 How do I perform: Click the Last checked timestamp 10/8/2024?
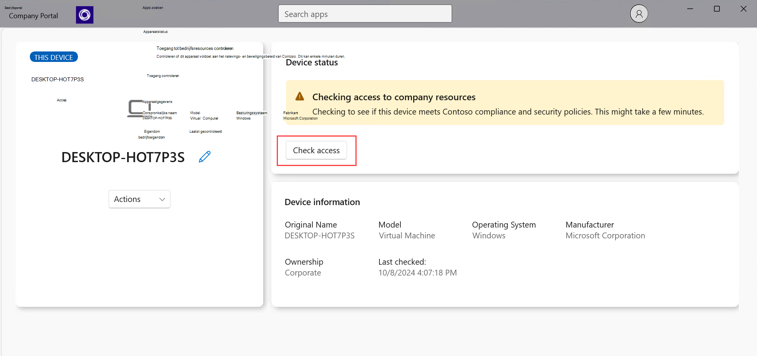(x=417, y=273)
